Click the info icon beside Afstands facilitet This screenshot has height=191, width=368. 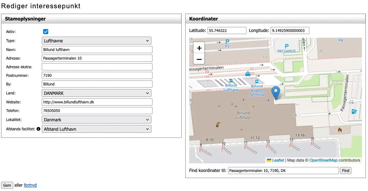[38, 129]
